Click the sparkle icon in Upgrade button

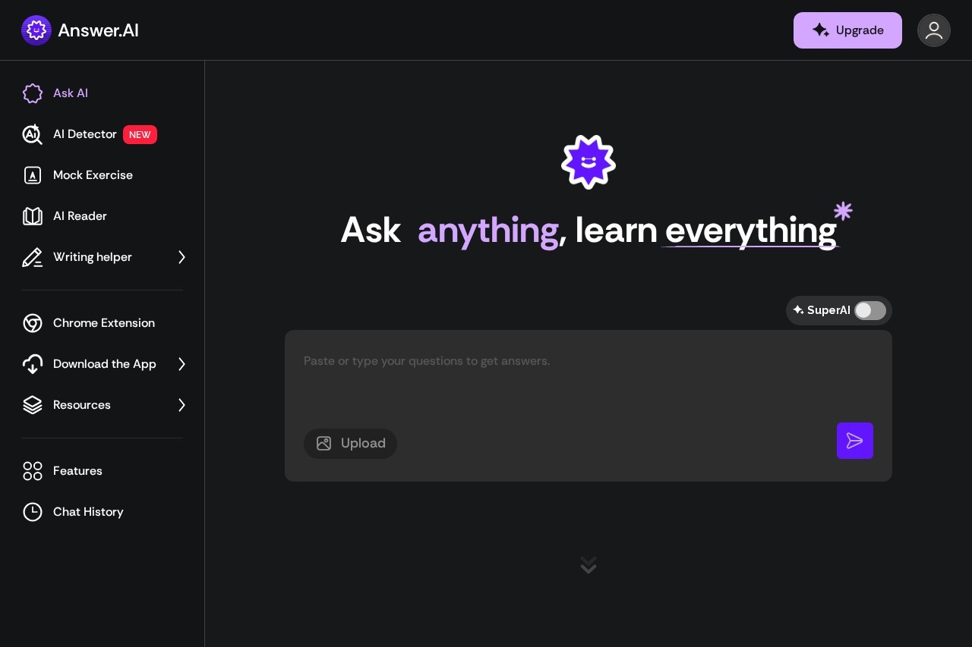(x=821, y=30)
